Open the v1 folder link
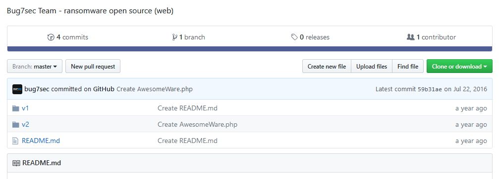Screen dimensions: 499x179 tap(25, 108)
